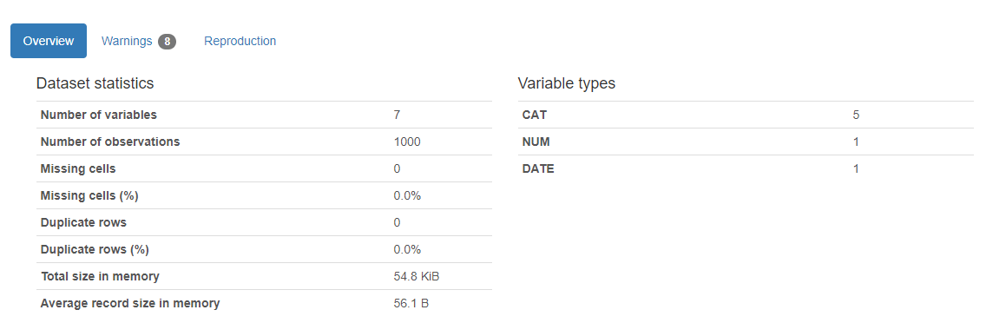Click the CAT variable type row

click(746, 115)
